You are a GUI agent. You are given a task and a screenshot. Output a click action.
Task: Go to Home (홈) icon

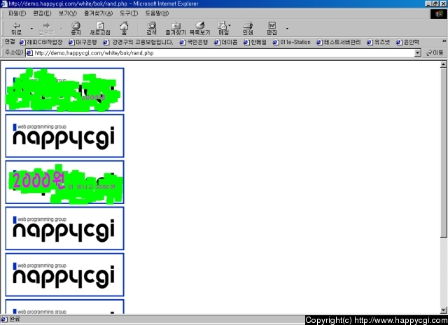[x=124, y=29]
